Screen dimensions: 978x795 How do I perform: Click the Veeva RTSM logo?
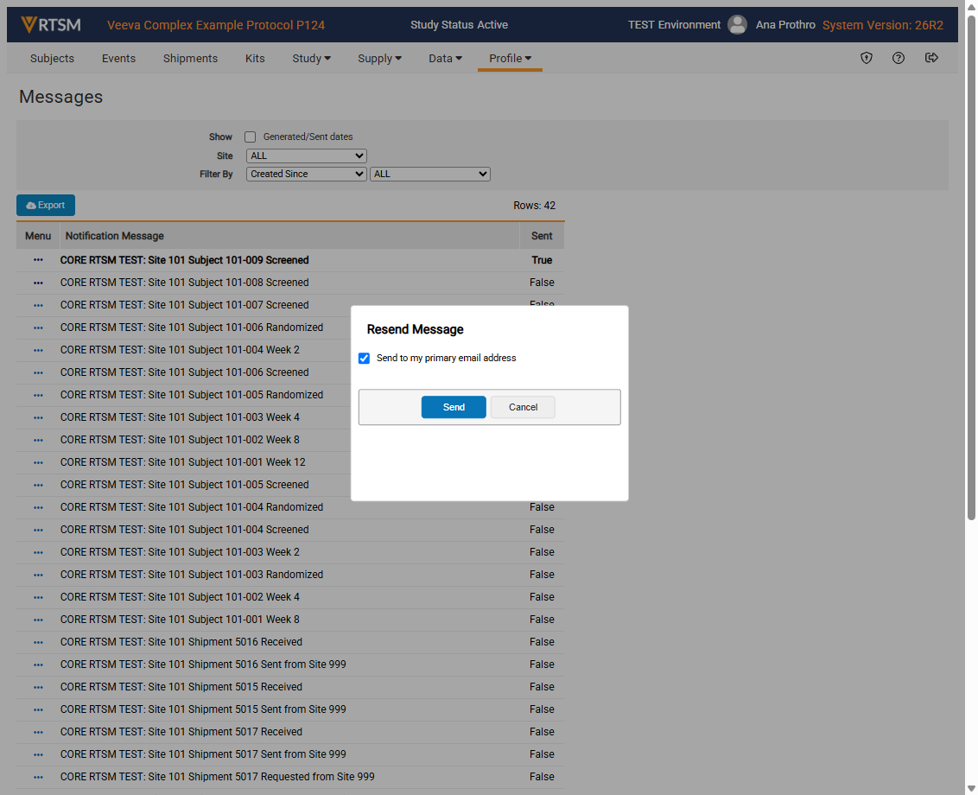pos(50,25)
